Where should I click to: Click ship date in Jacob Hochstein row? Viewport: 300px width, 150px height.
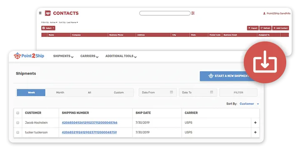[142, 123]
